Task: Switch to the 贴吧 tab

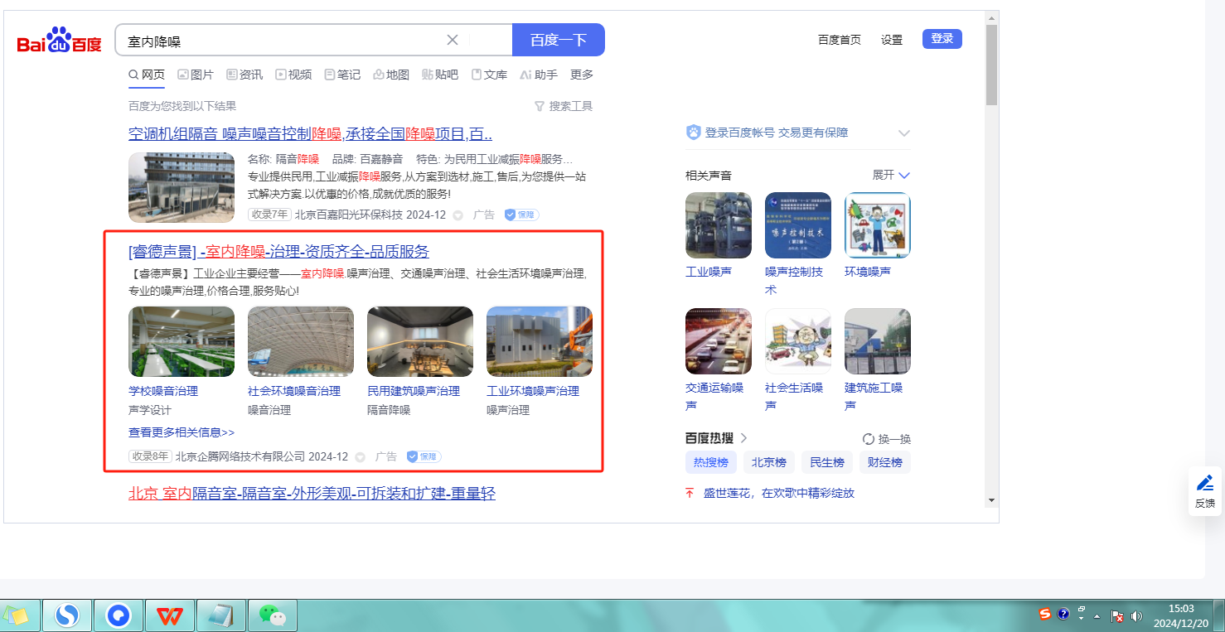Action: pyautogui.click(x=440, y=75)
